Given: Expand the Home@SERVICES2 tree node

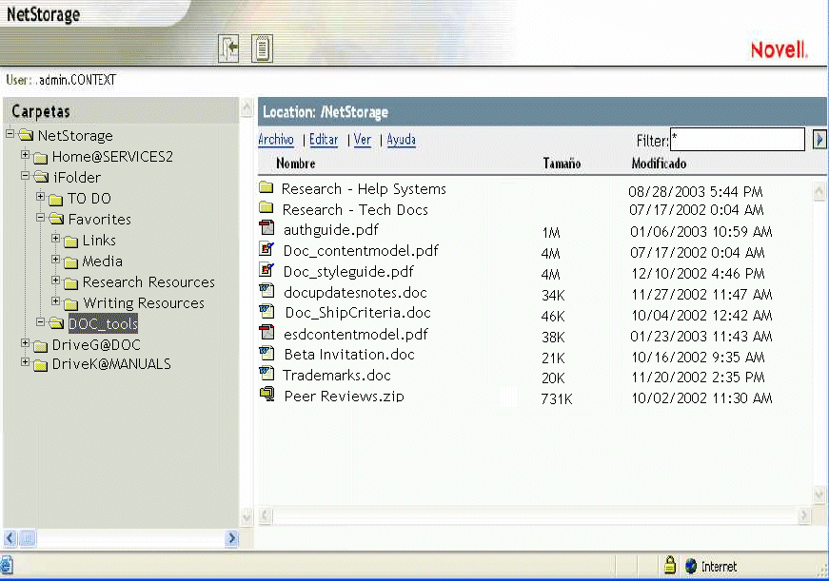Looking at the screenshot, I should (25, 155).
